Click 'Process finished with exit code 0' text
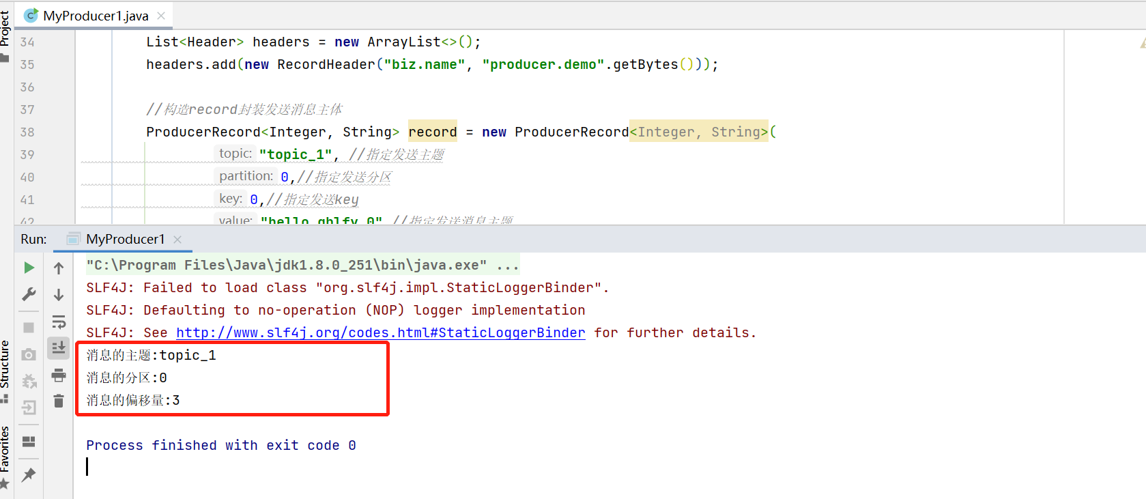1146x499 pixels. coord(221,445)
